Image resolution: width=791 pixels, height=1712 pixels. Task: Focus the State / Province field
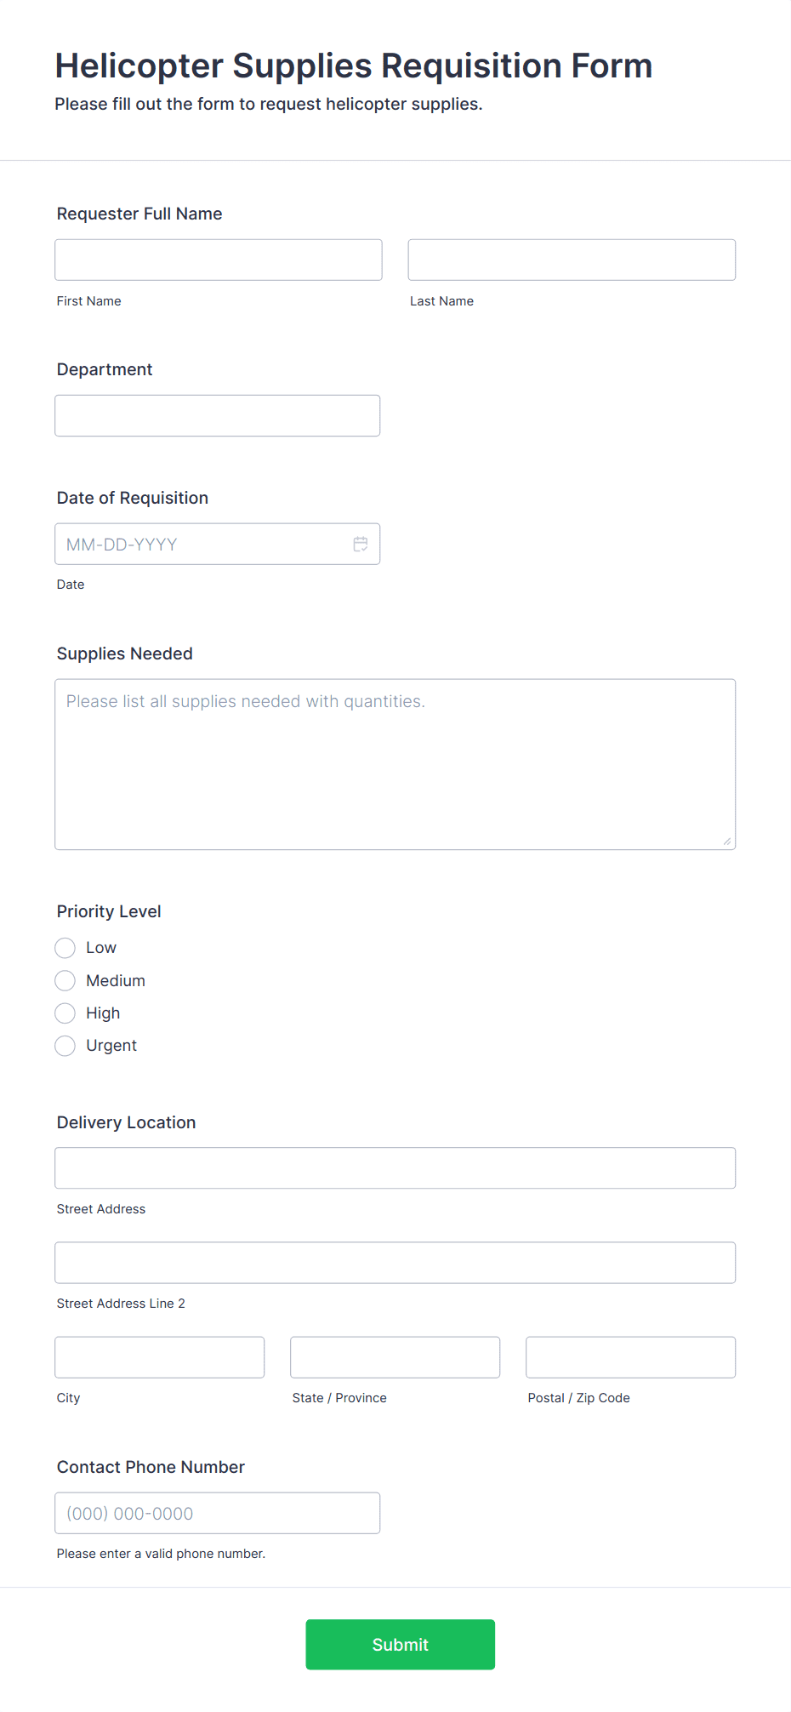click(395, 1357)
